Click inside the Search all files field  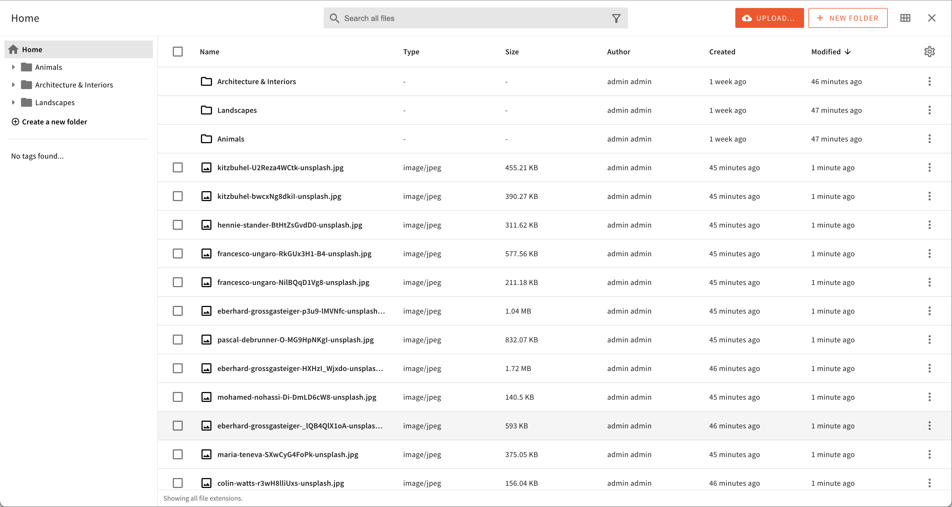[444, 18]
